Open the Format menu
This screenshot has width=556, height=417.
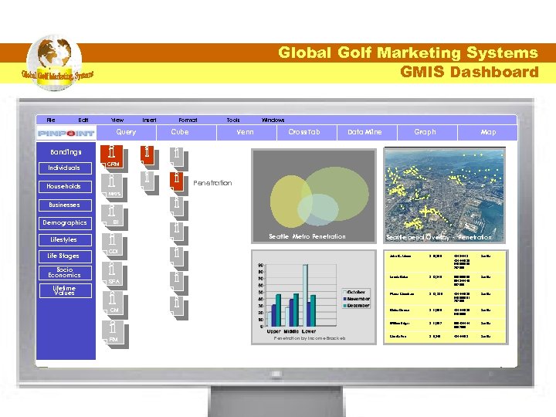point(188,120)
